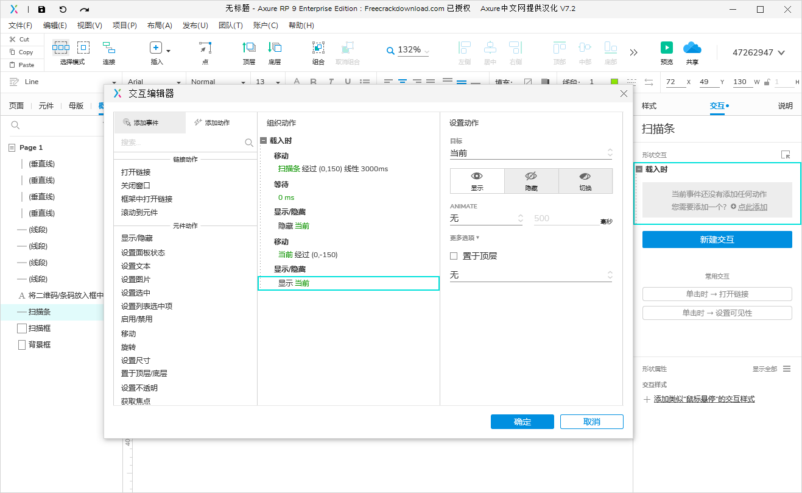Click the 顶层 bring to front icon
Image resolution: width=802 pixels, height=493 pixels.
(x=249, y=48)
